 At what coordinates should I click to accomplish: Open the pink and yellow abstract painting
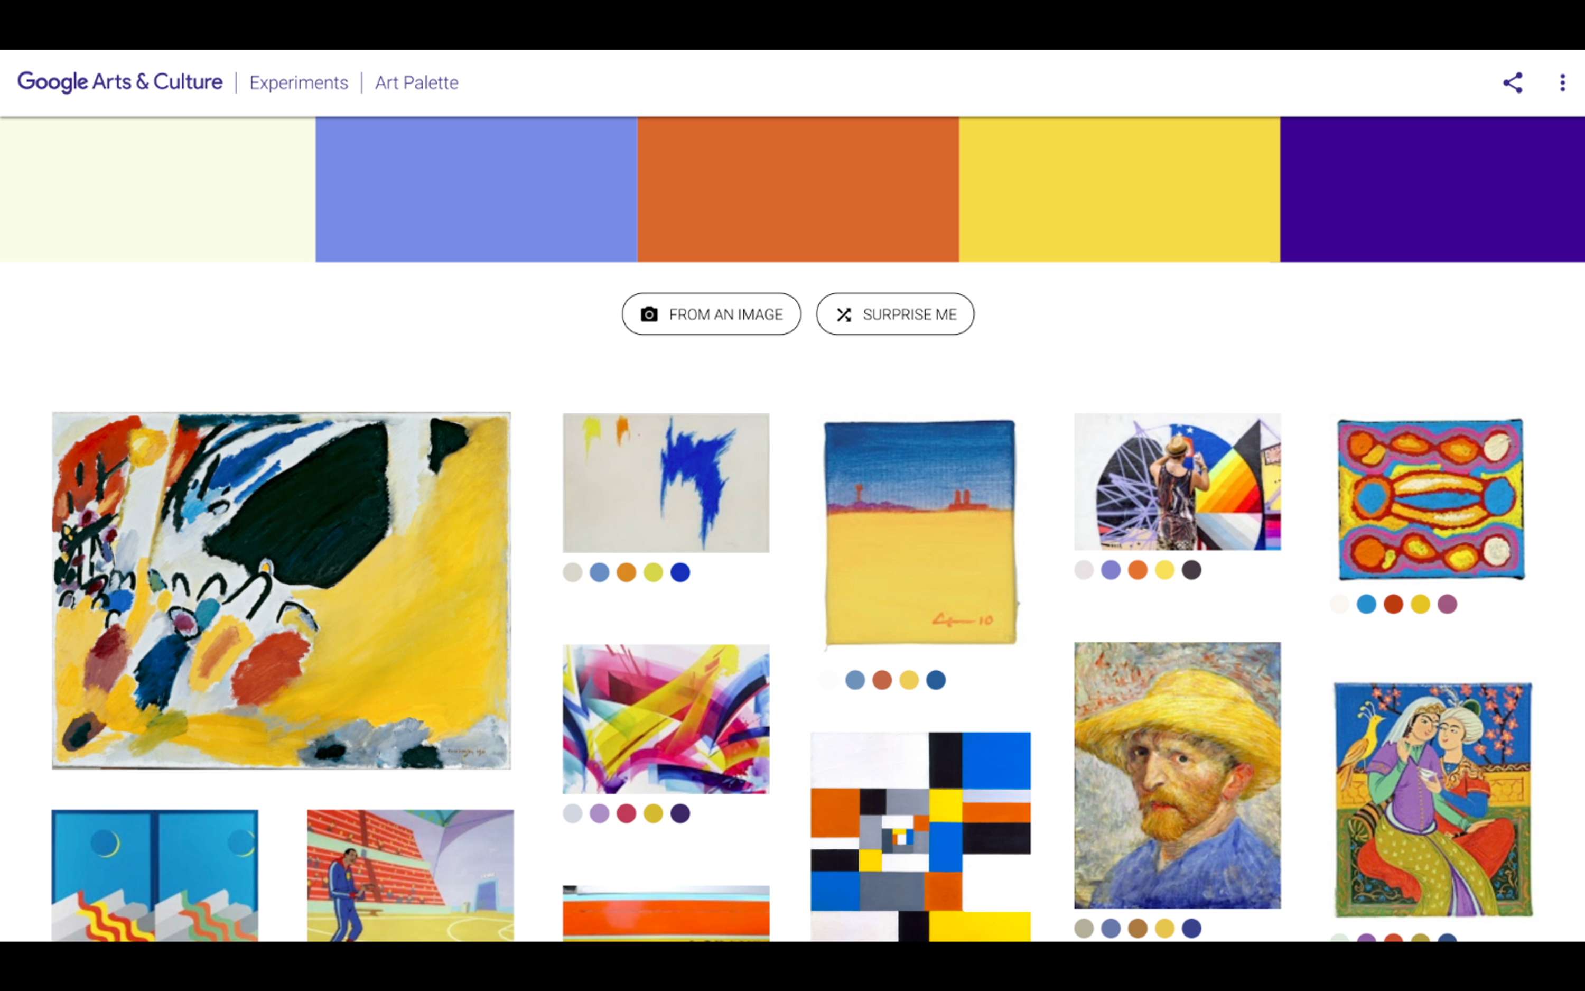click(666, 719)
